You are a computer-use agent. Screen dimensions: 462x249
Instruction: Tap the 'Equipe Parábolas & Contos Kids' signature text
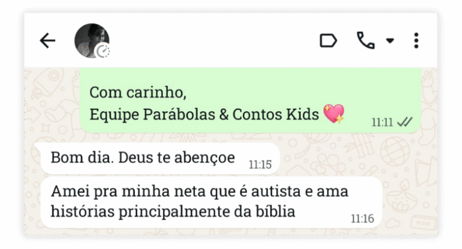click(204, 114)
